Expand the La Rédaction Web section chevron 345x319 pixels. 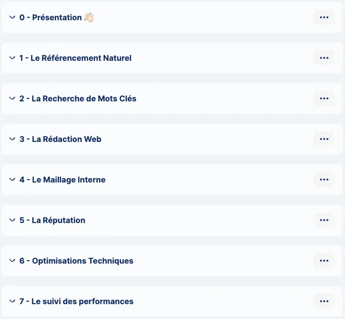[x=12, y=139]
